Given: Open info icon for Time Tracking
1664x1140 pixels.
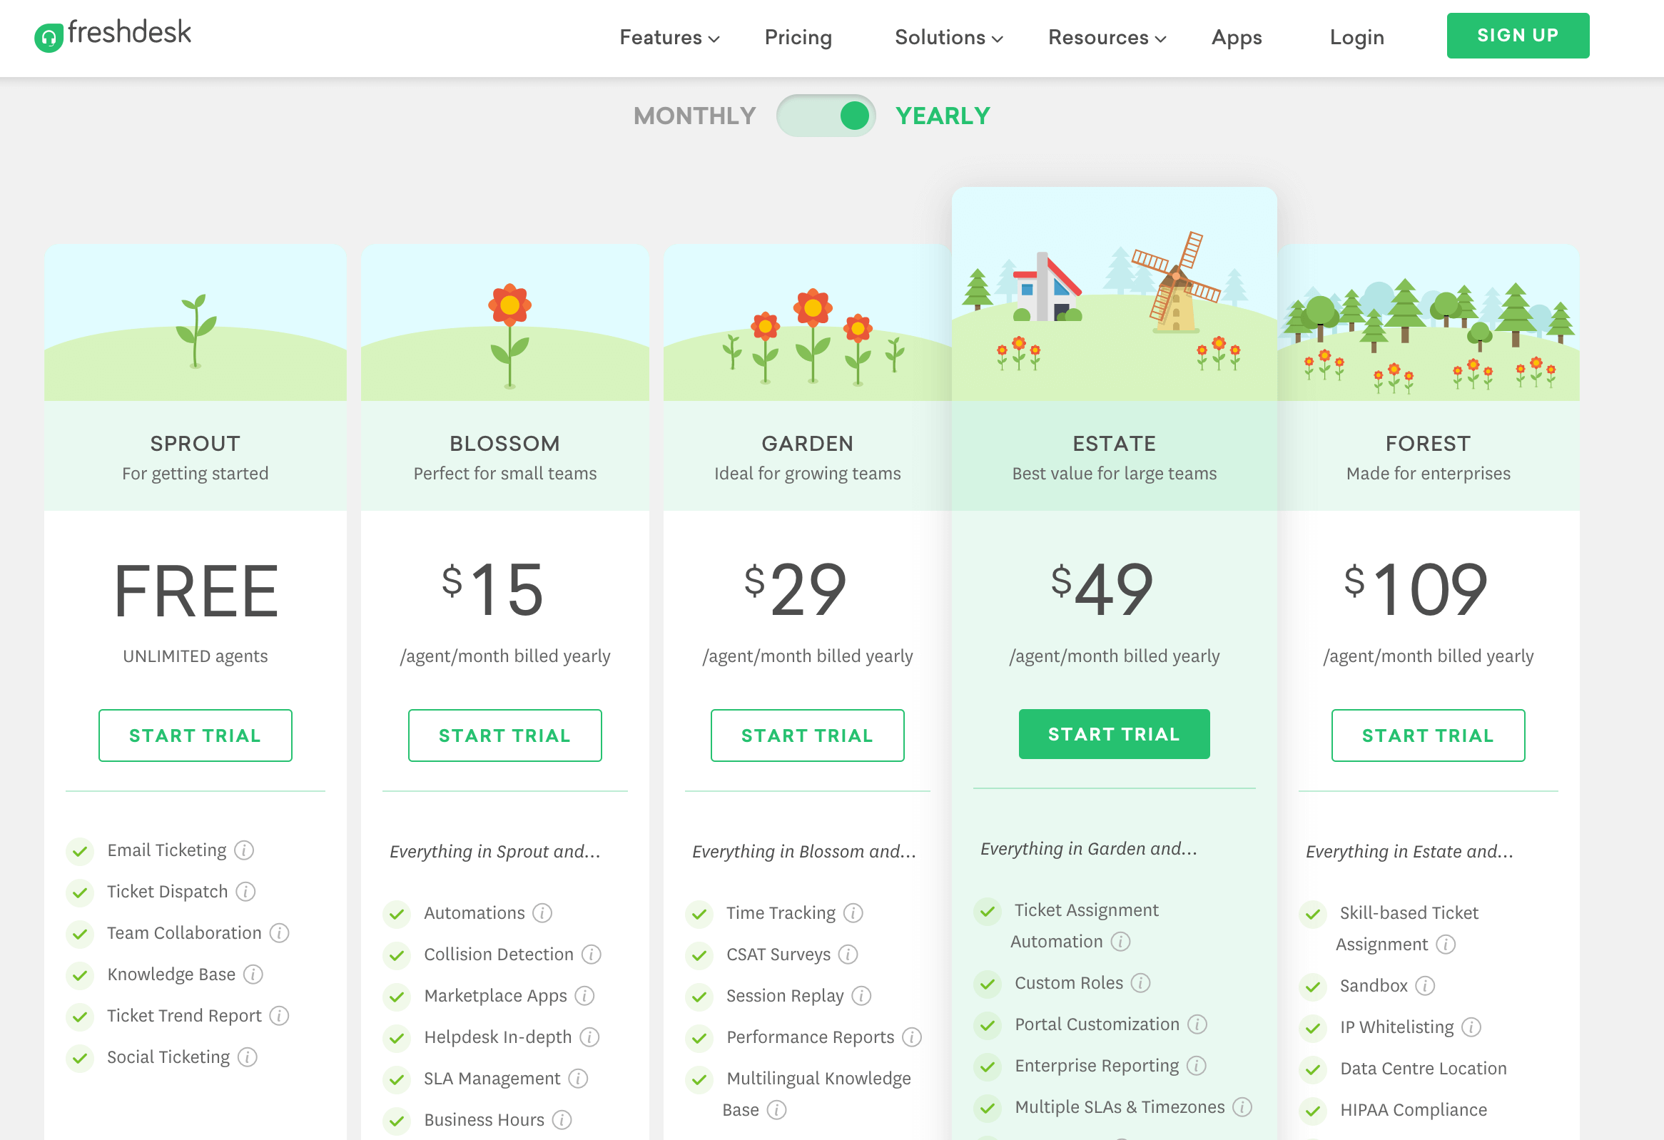Looking at the screenshot, I should pos(853,913).
